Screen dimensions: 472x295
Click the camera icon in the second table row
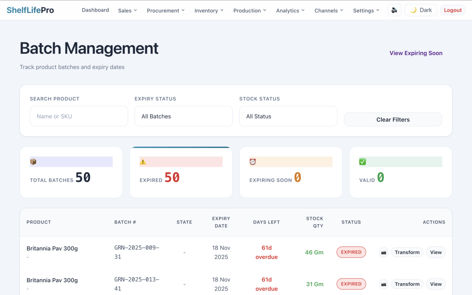point(383,284)
